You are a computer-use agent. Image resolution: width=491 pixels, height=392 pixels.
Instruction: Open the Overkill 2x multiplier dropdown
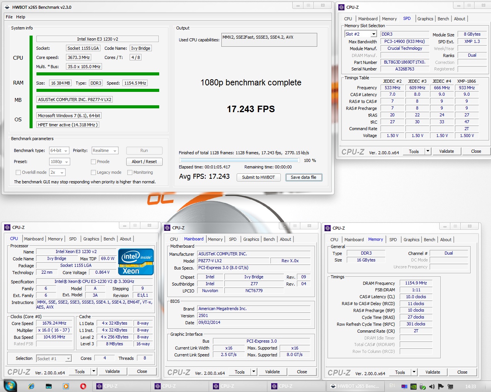tap(57, 172)
